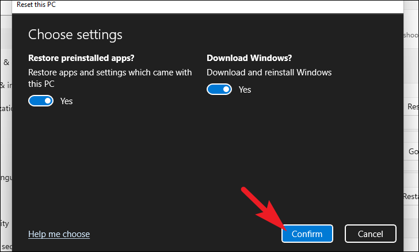The width and height of the screenshot is (419, 252).
Task: Click the Download Windows? label
Action: (x=249, y=58)
